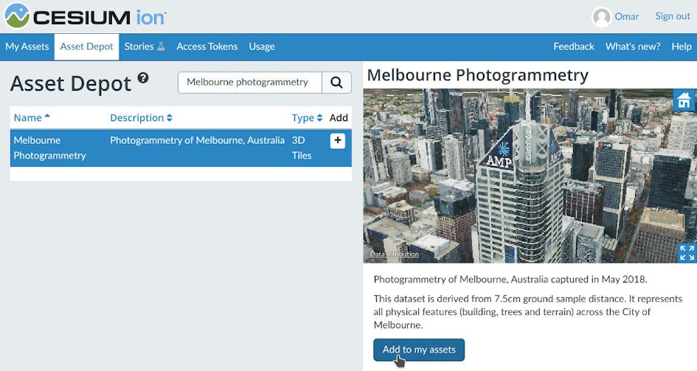Reset the 3D view with home icon
Screen dimensions: 697x371
click(684, 101)
